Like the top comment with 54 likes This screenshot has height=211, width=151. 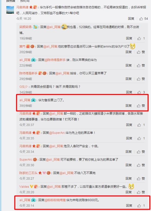[x=141, y=19]
